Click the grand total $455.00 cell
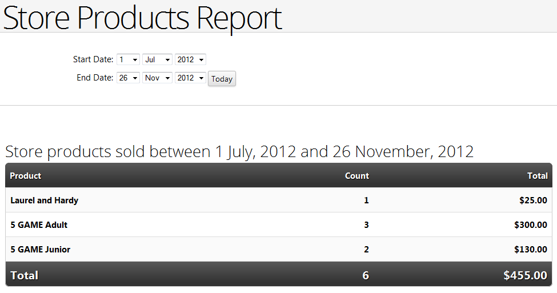This screenshot has width=557, height=293. point(526,275)
